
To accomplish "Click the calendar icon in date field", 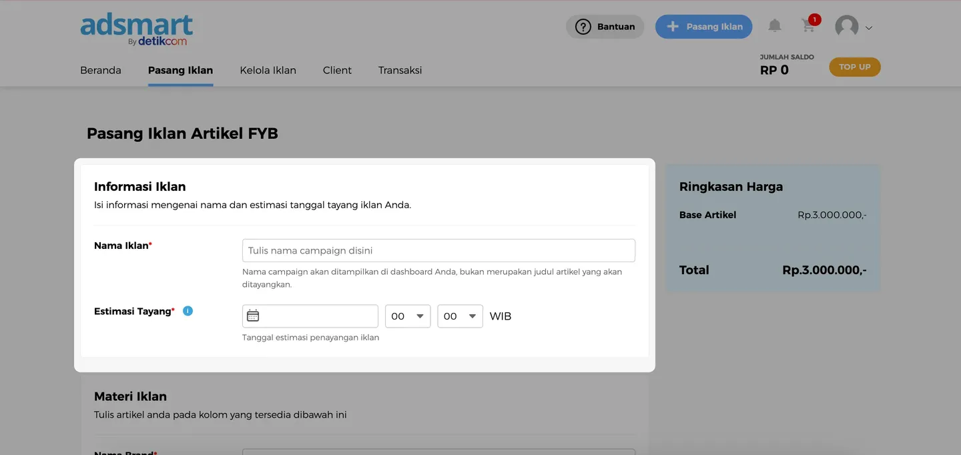I will (253, 316).
